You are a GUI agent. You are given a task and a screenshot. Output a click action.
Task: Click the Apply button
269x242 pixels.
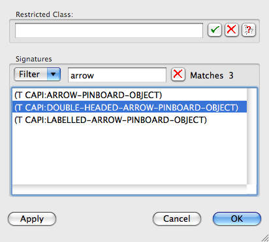pos(32,218)
